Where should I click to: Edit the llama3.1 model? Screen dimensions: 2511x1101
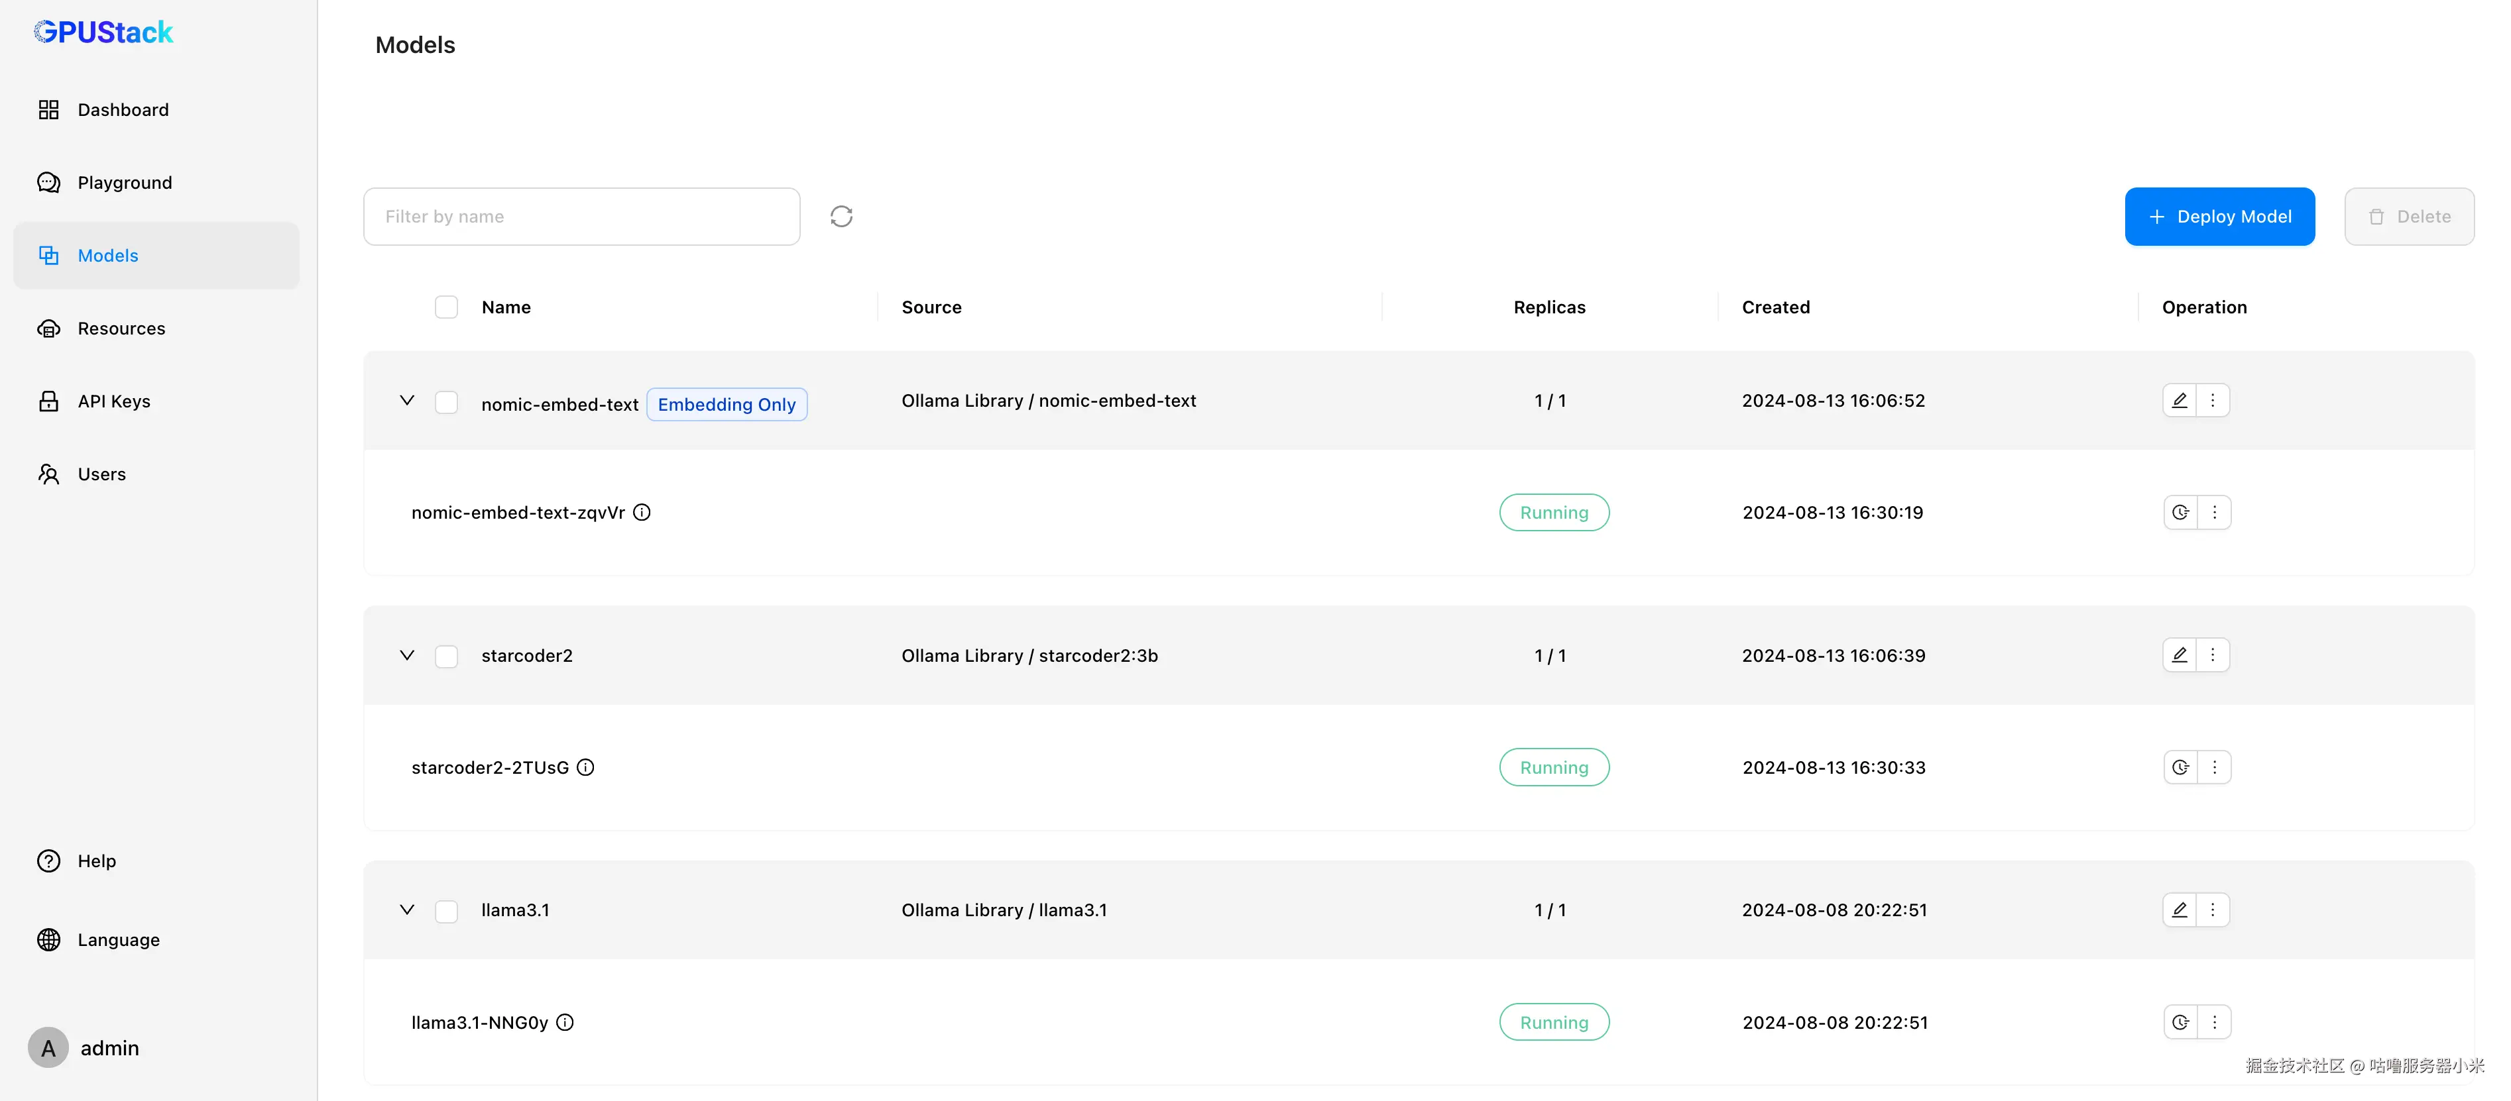(2180, 910)
